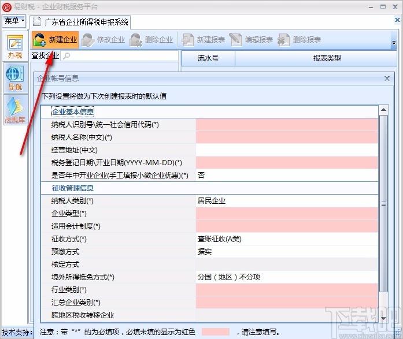Image resolution: width=403 pixels, height=339 pixels.
Task: Click the property list vertical scrollbar thumb
Action: 383,203
